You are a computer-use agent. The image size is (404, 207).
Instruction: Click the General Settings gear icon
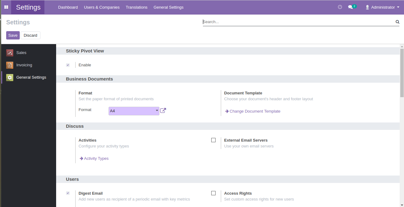[x=10, y=77]
